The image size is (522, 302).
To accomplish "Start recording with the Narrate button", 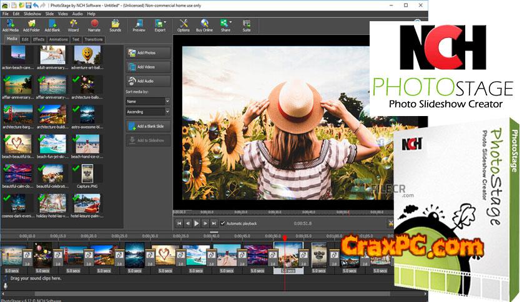I will 94,24.
